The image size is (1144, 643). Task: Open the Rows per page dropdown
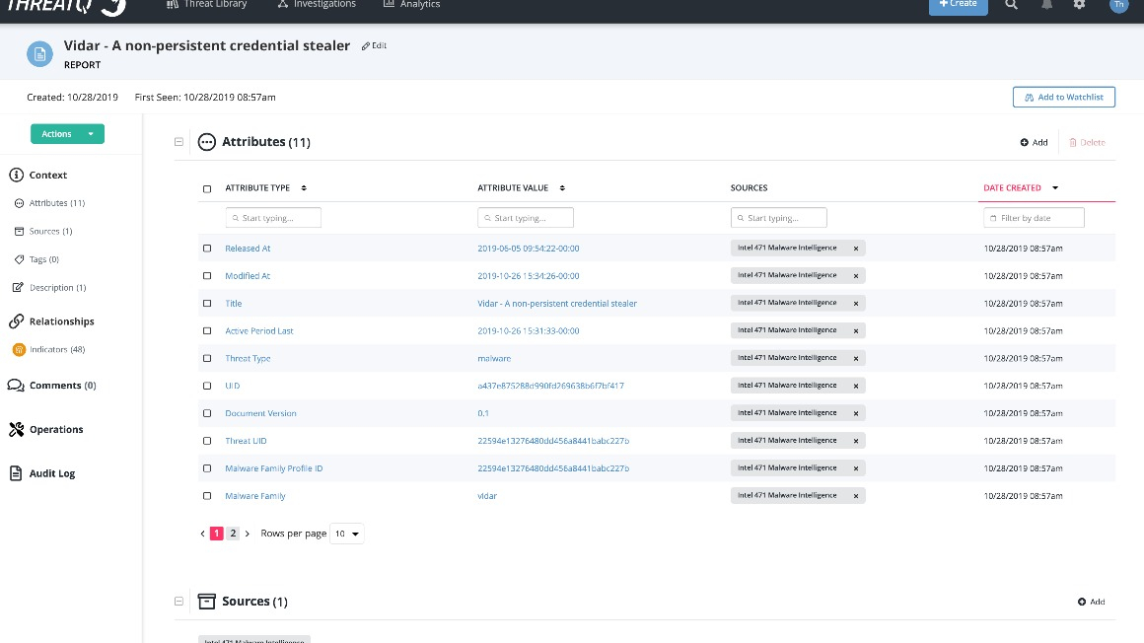pyautogui.click(x=347, y=534)
